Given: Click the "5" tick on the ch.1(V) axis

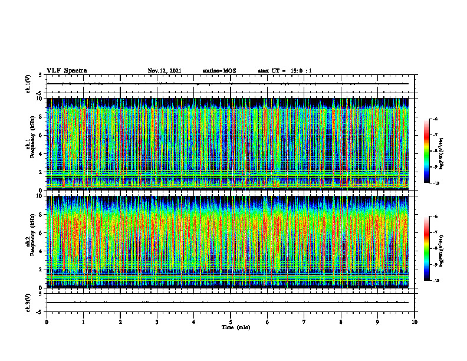Looking at the screenshot, I should click(40, 75).
